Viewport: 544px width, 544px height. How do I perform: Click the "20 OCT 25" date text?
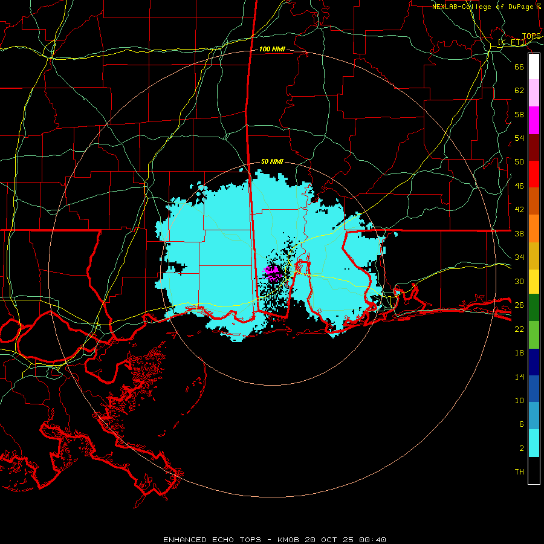(x=329, y=540)
